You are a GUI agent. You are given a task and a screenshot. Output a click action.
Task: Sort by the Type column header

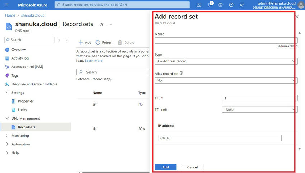point(142,93)
